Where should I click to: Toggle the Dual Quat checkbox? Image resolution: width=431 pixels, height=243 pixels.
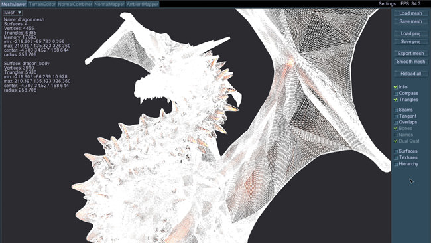pos(396,141)
